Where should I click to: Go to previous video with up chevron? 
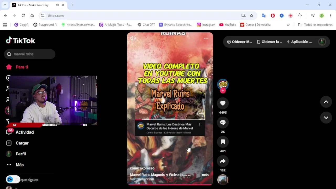326,102
